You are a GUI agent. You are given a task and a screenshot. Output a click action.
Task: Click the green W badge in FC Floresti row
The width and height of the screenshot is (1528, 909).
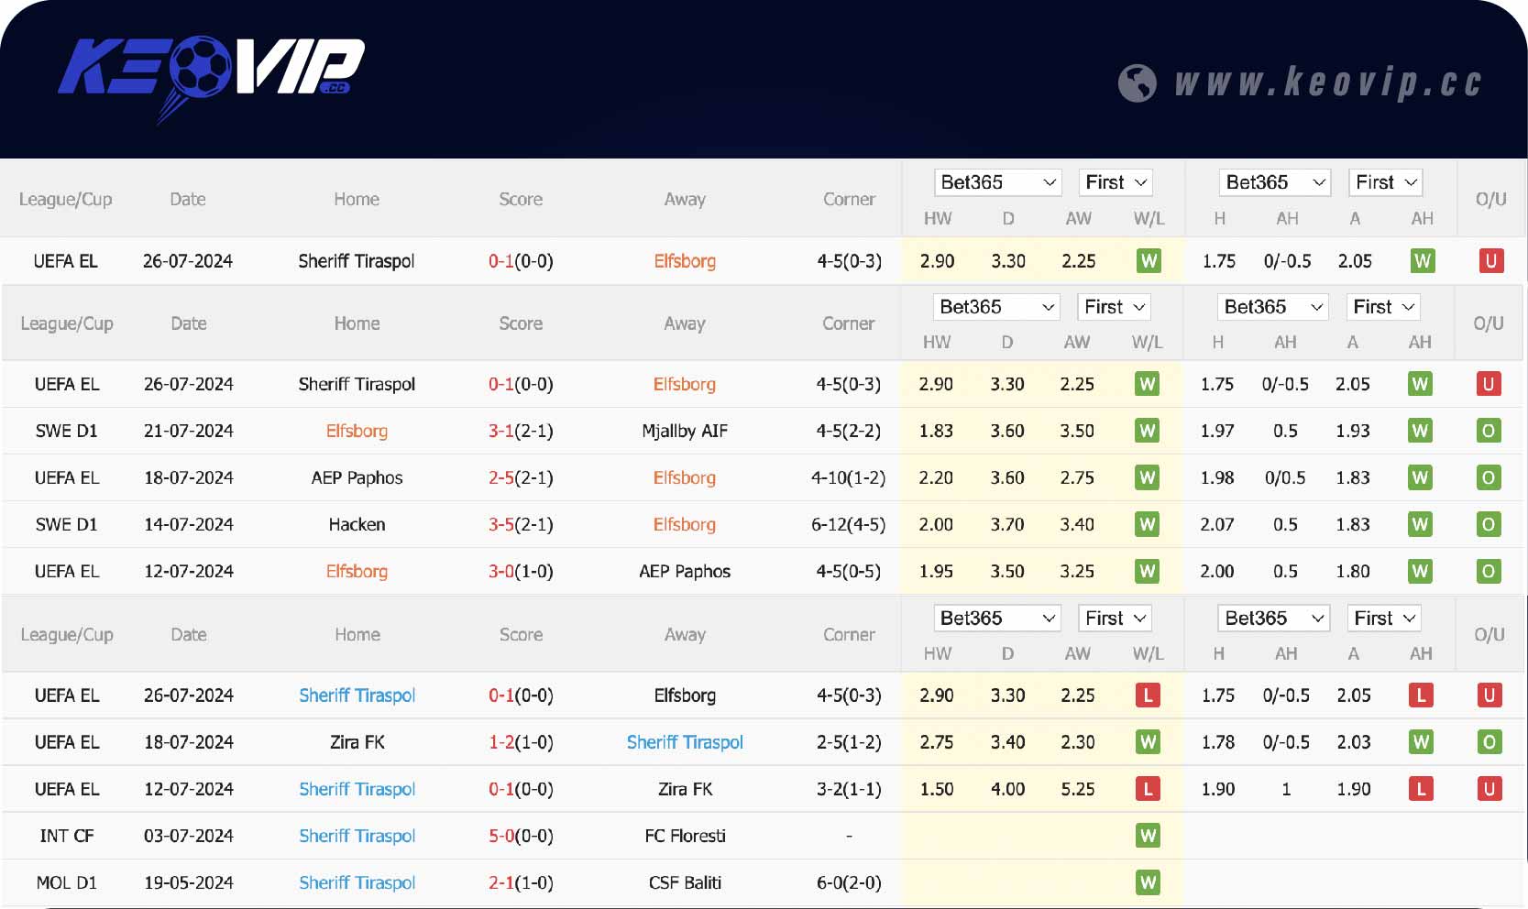[x=1147, y=836]
